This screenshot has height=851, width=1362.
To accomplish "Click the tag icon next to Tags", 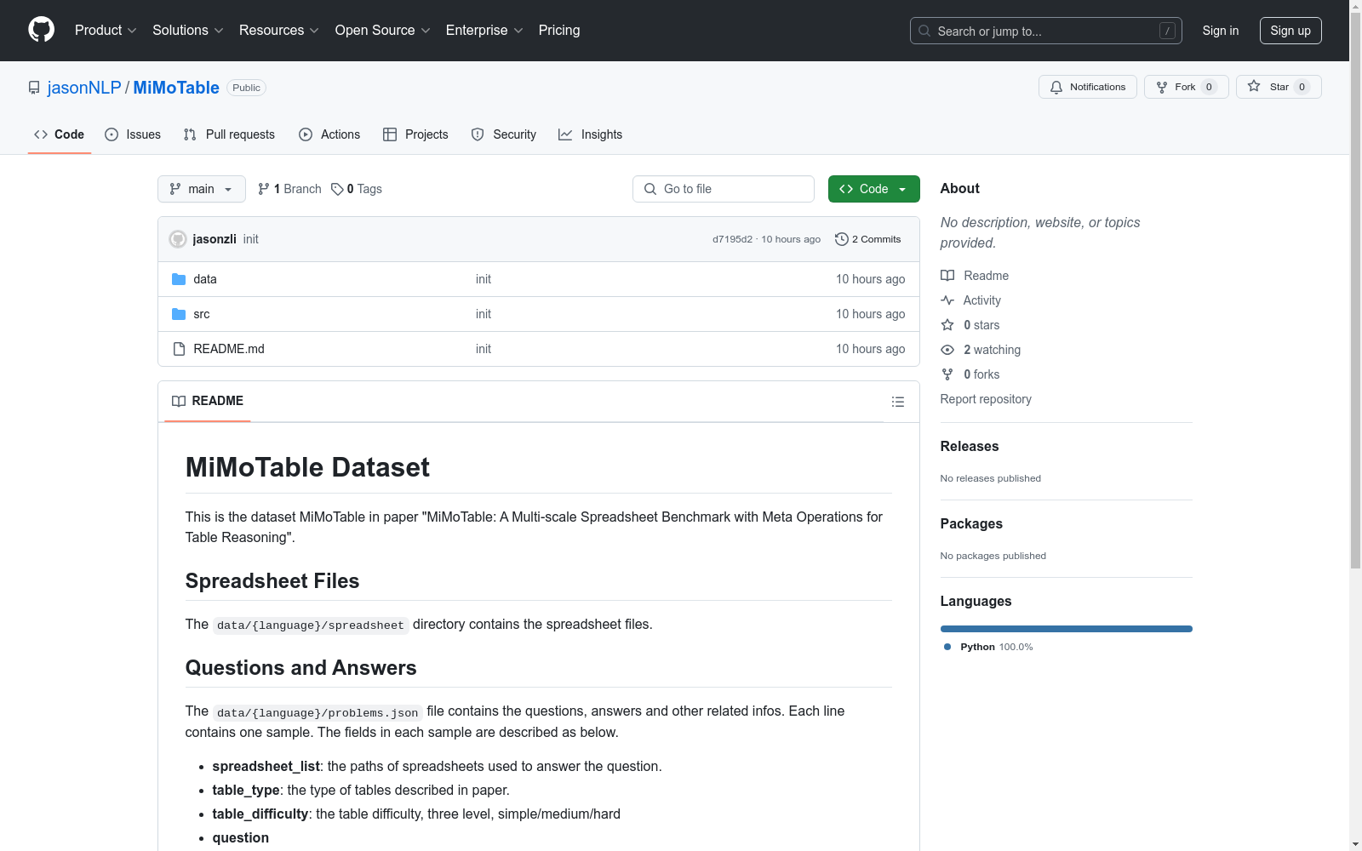I will [337, 189].
